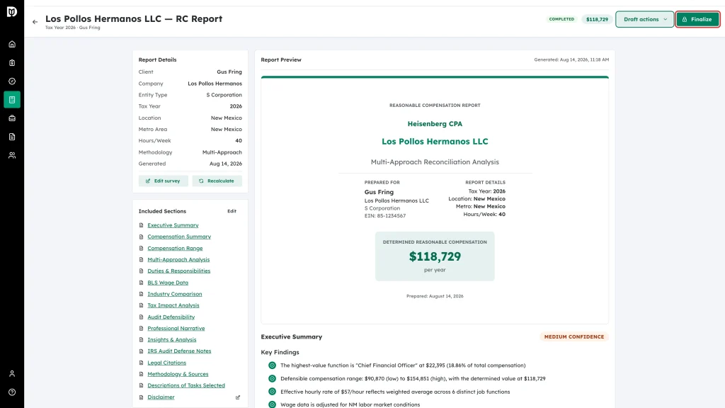
Task: Go to Professional Narrative section
Action: click(x=176, y=329)
